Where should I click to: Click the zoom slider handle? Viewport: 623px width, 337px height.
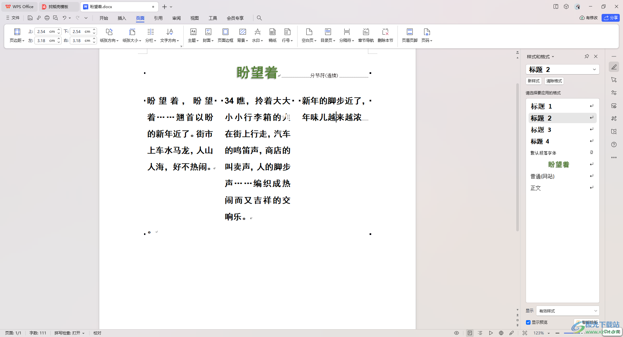[x=582, y=333]
